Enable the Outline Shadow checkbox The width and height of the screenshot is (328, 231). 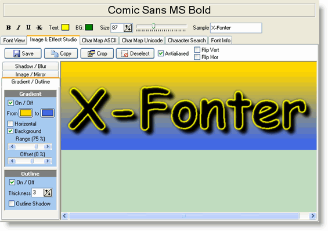[12, 203]
